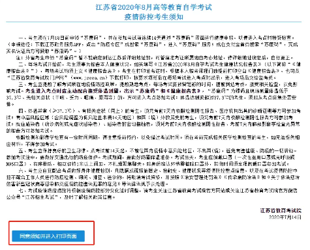
Task: Click the date 2020年7月14日
Action: (x=285, y=217)
